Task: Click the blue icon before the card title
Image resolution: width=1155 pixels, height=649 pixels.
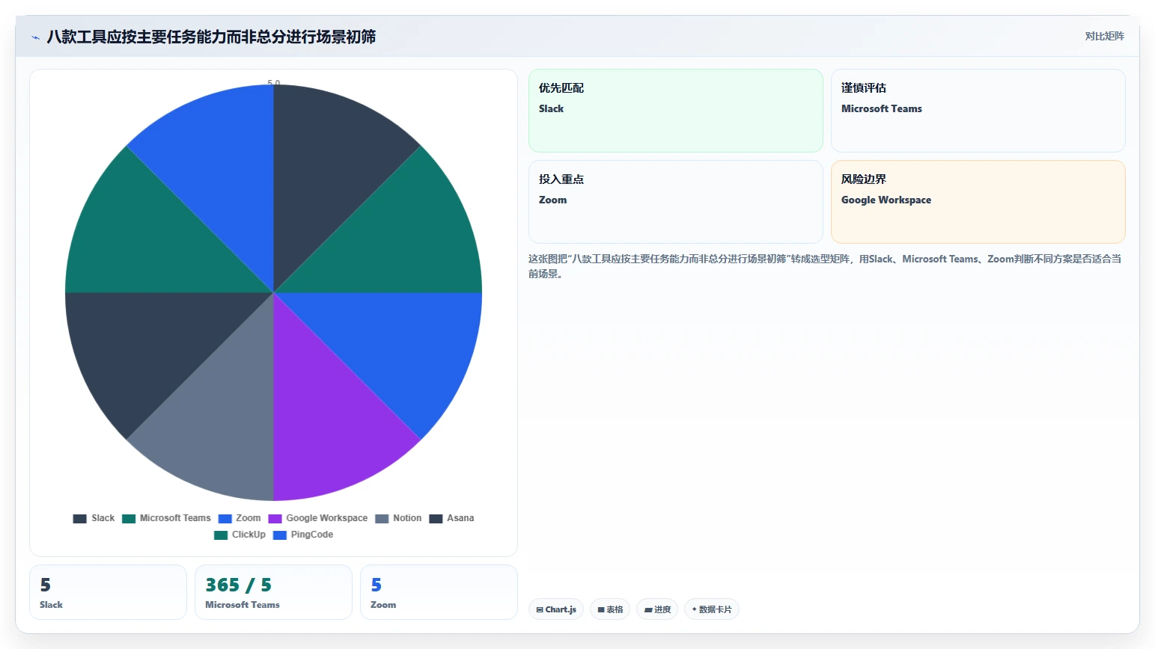Action: [35, 37]
